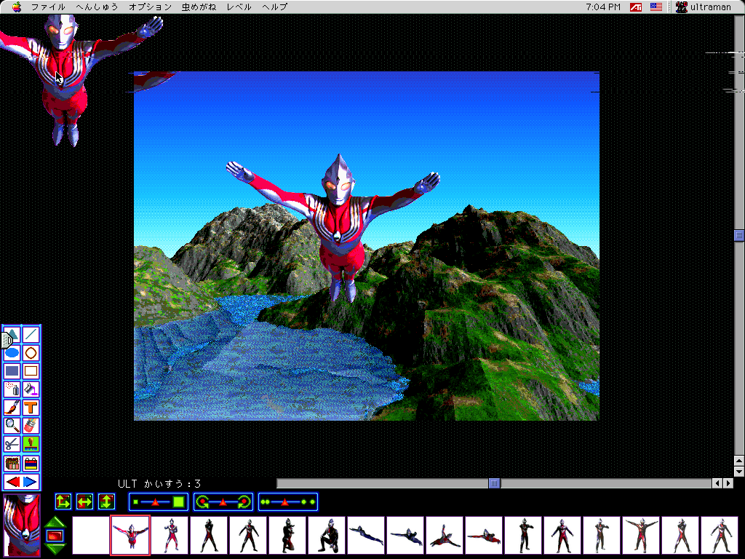Select the highlighted flying Ultraman front-view thumbnail
Viewport: 745px width, 559px height.
coord(130,535)
